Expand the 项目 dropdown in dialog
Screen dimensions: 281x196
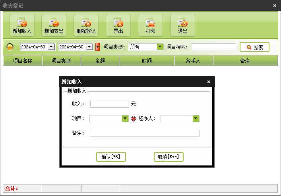[x=125, y=119]
